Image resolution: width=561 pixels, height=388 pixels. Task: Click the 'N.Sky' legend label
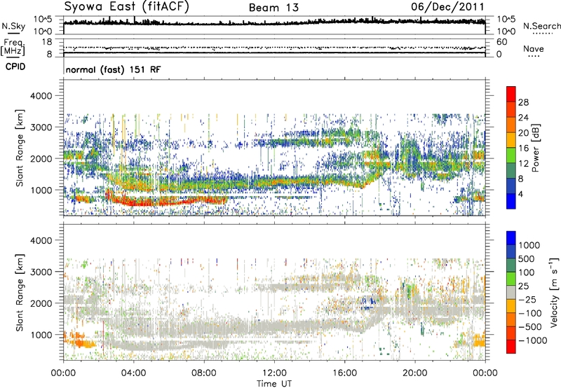[13, 26]
